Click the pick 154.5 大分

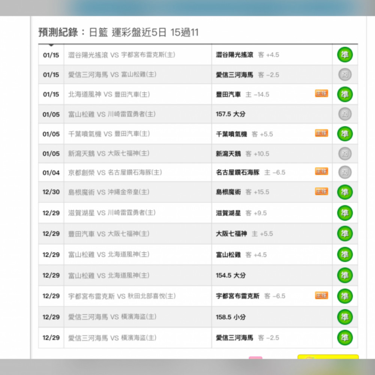231,275
